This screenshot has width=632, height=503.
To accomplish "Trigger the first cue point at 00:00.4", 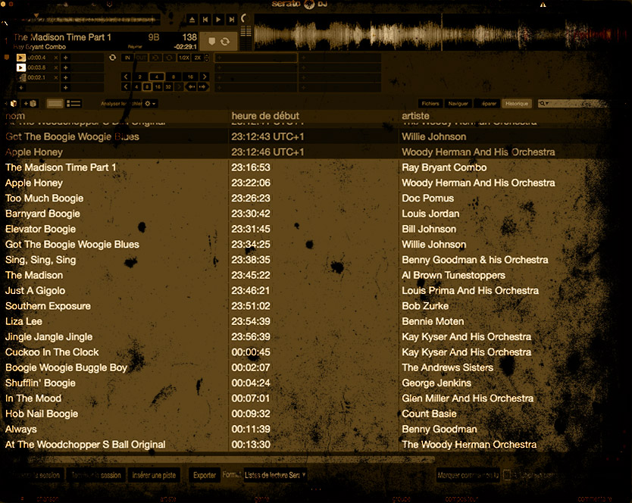I will point(21,58).
